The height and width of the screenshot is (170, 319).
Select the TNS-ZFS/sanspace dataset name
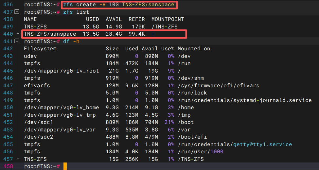point(50,34)
